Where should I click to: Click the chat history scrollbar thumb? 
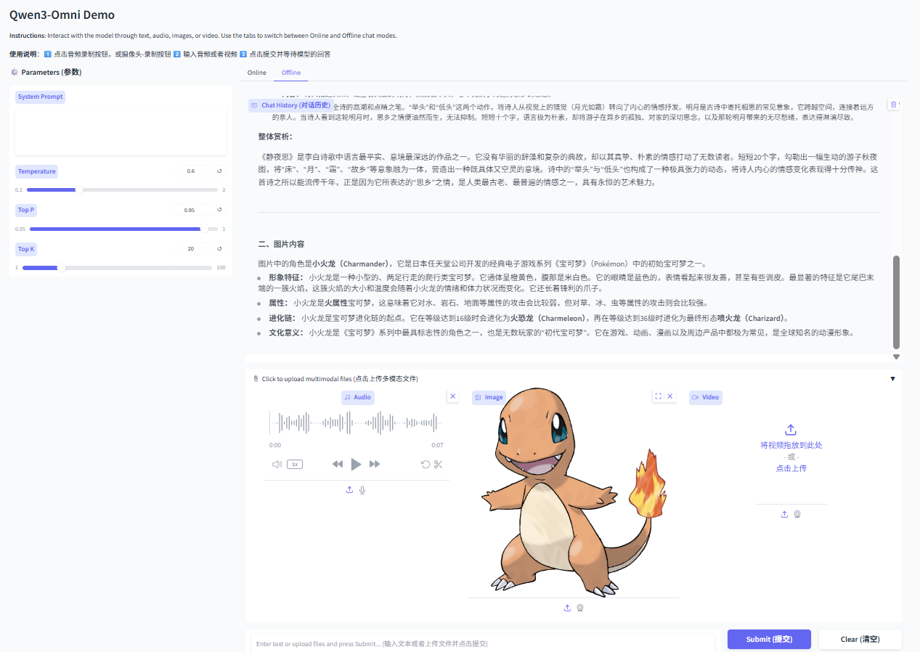pos(896,302)
